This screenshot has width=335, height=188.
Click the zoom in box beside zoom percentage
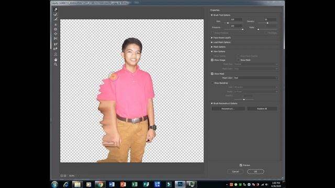point(65,176)
